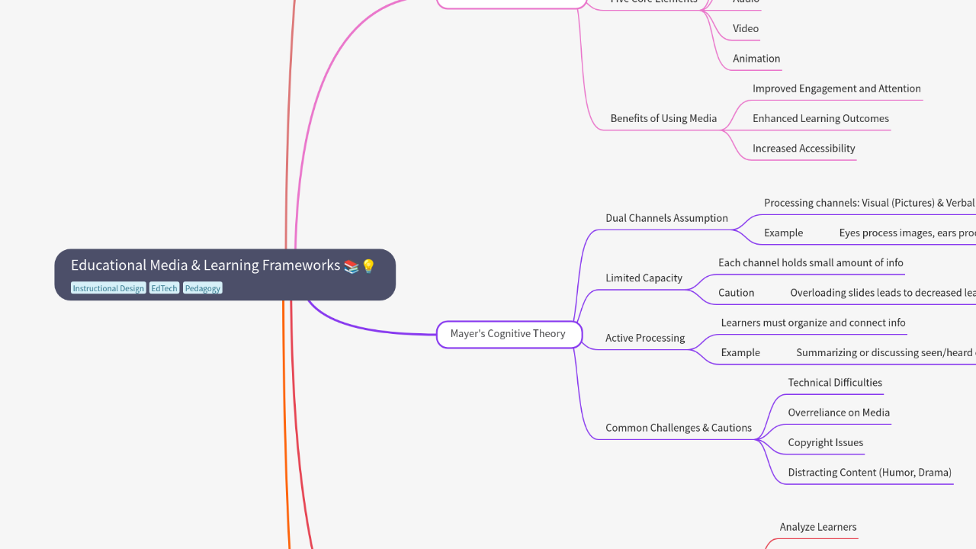Select the 'Improved Engagement and Attention' leaf
976x549 pixels.
tap(836, 88)
